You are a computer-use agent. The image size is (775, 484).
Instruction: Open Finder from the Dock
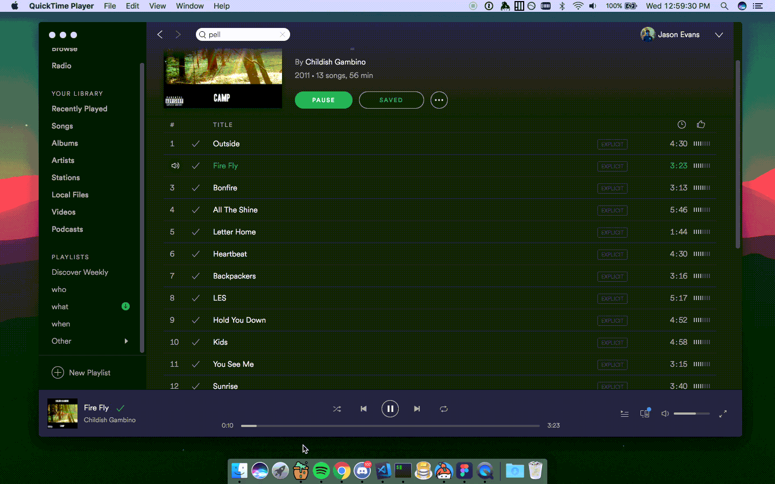click(x=239, y=471)
